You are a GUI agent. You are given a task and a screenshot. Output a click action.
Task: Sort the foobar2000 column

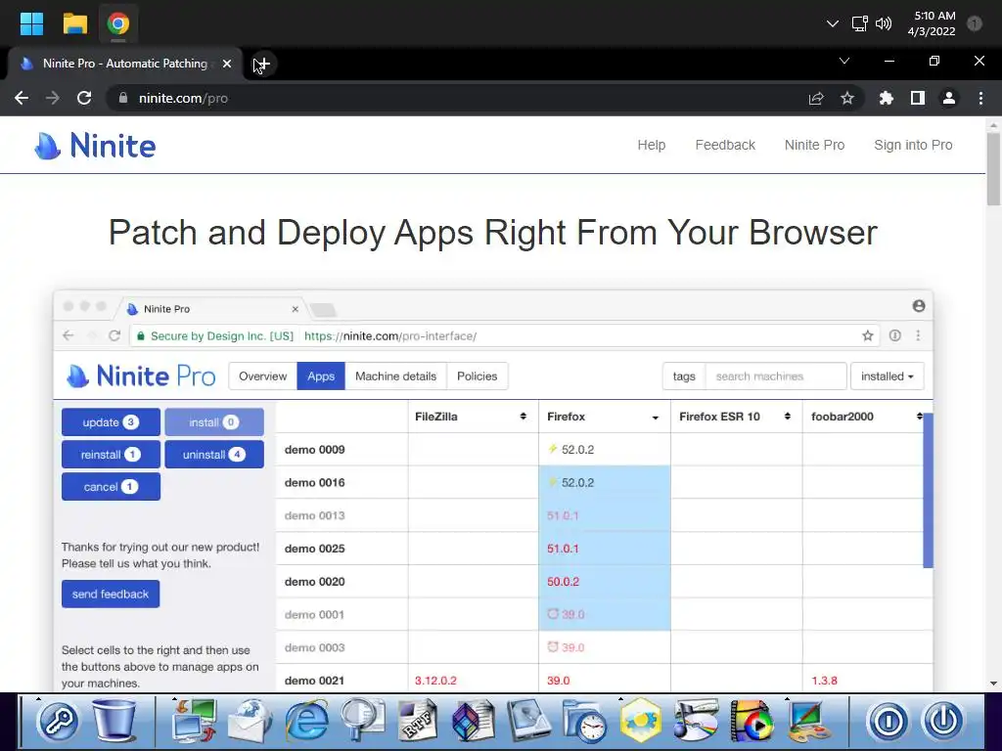[x=919, y=417]
